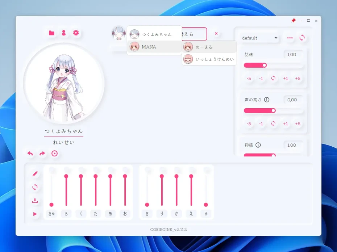Open the speaker management person icon
Viewport: 337px width, 252px height.
click(x=64, y=33)
